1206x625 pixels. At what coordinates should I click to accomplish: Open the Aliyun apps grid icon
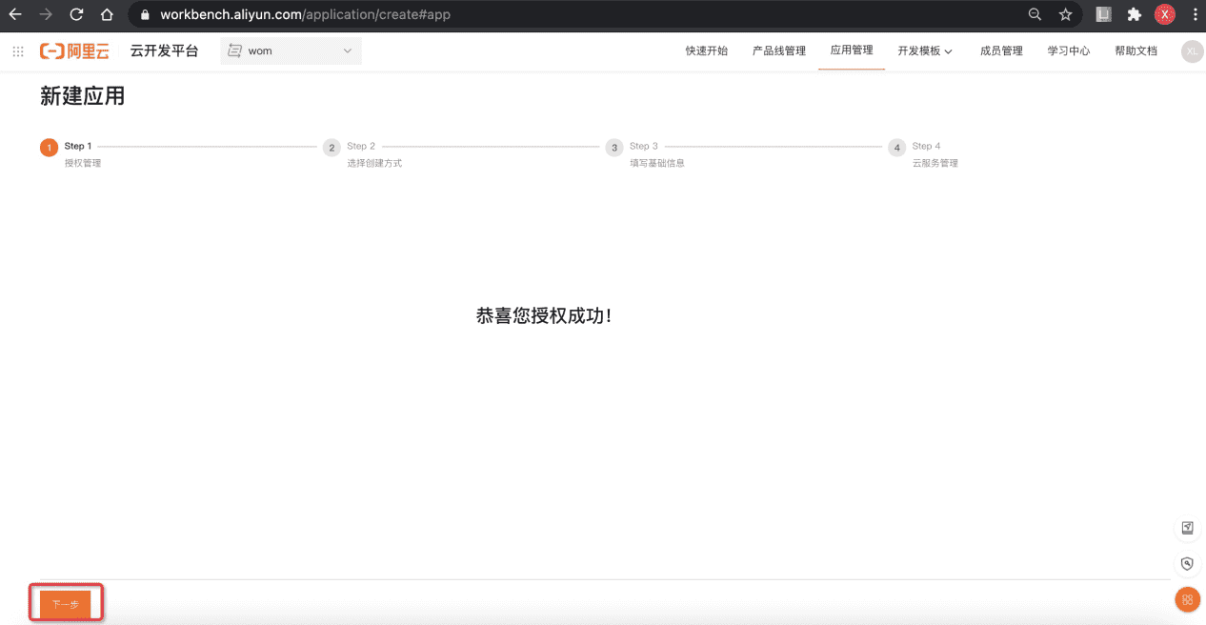17,51
